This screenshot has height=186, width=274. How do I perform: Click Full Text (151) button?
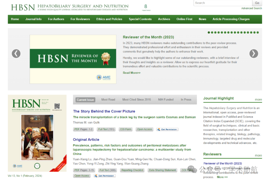(106, 129)
